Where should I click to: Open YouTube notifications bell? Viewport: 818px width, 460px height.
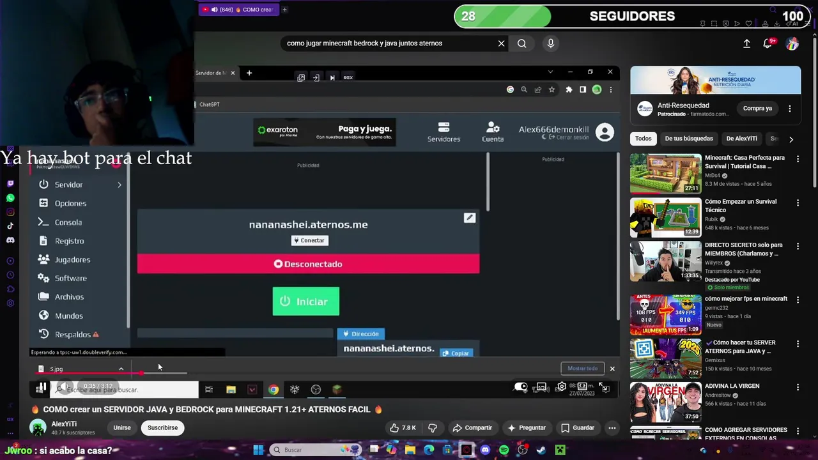[768, 43]
